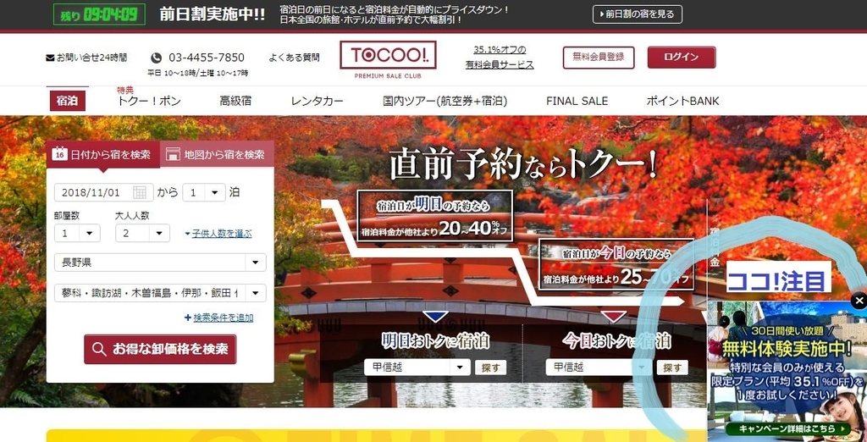Close the free trial popup banner
The height and width of the screenshot is (442, 867).
click(859, 301)
